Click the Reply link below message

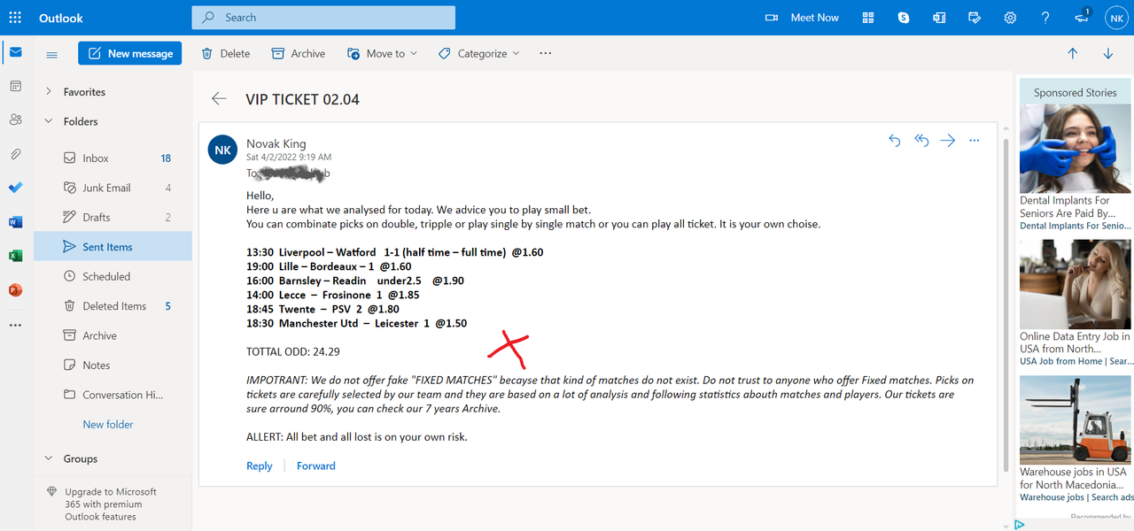click(259, 466)
